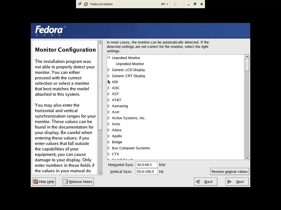Viewport: 281px width, 210px height.
Task: Select the Acer label in list
Action: coord(116,112)
